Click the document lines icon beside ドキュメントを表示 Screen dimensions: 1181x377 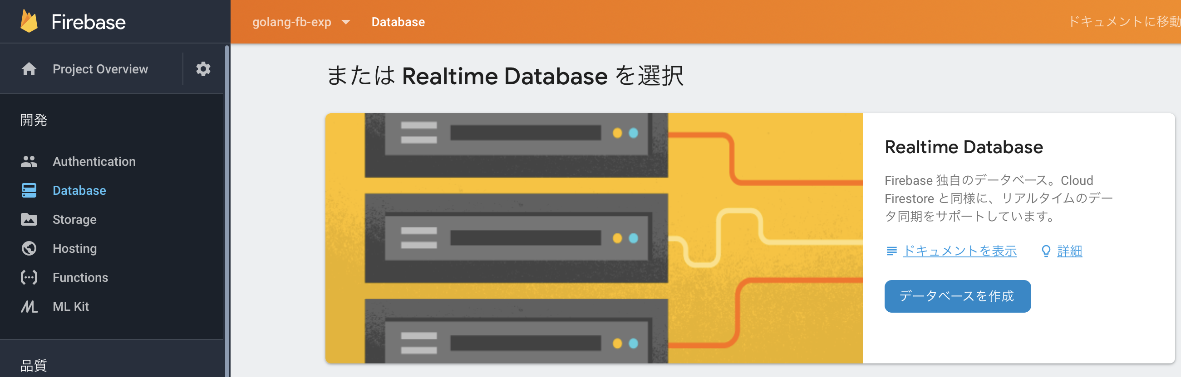pyautogui.click(x=892, y=251)
